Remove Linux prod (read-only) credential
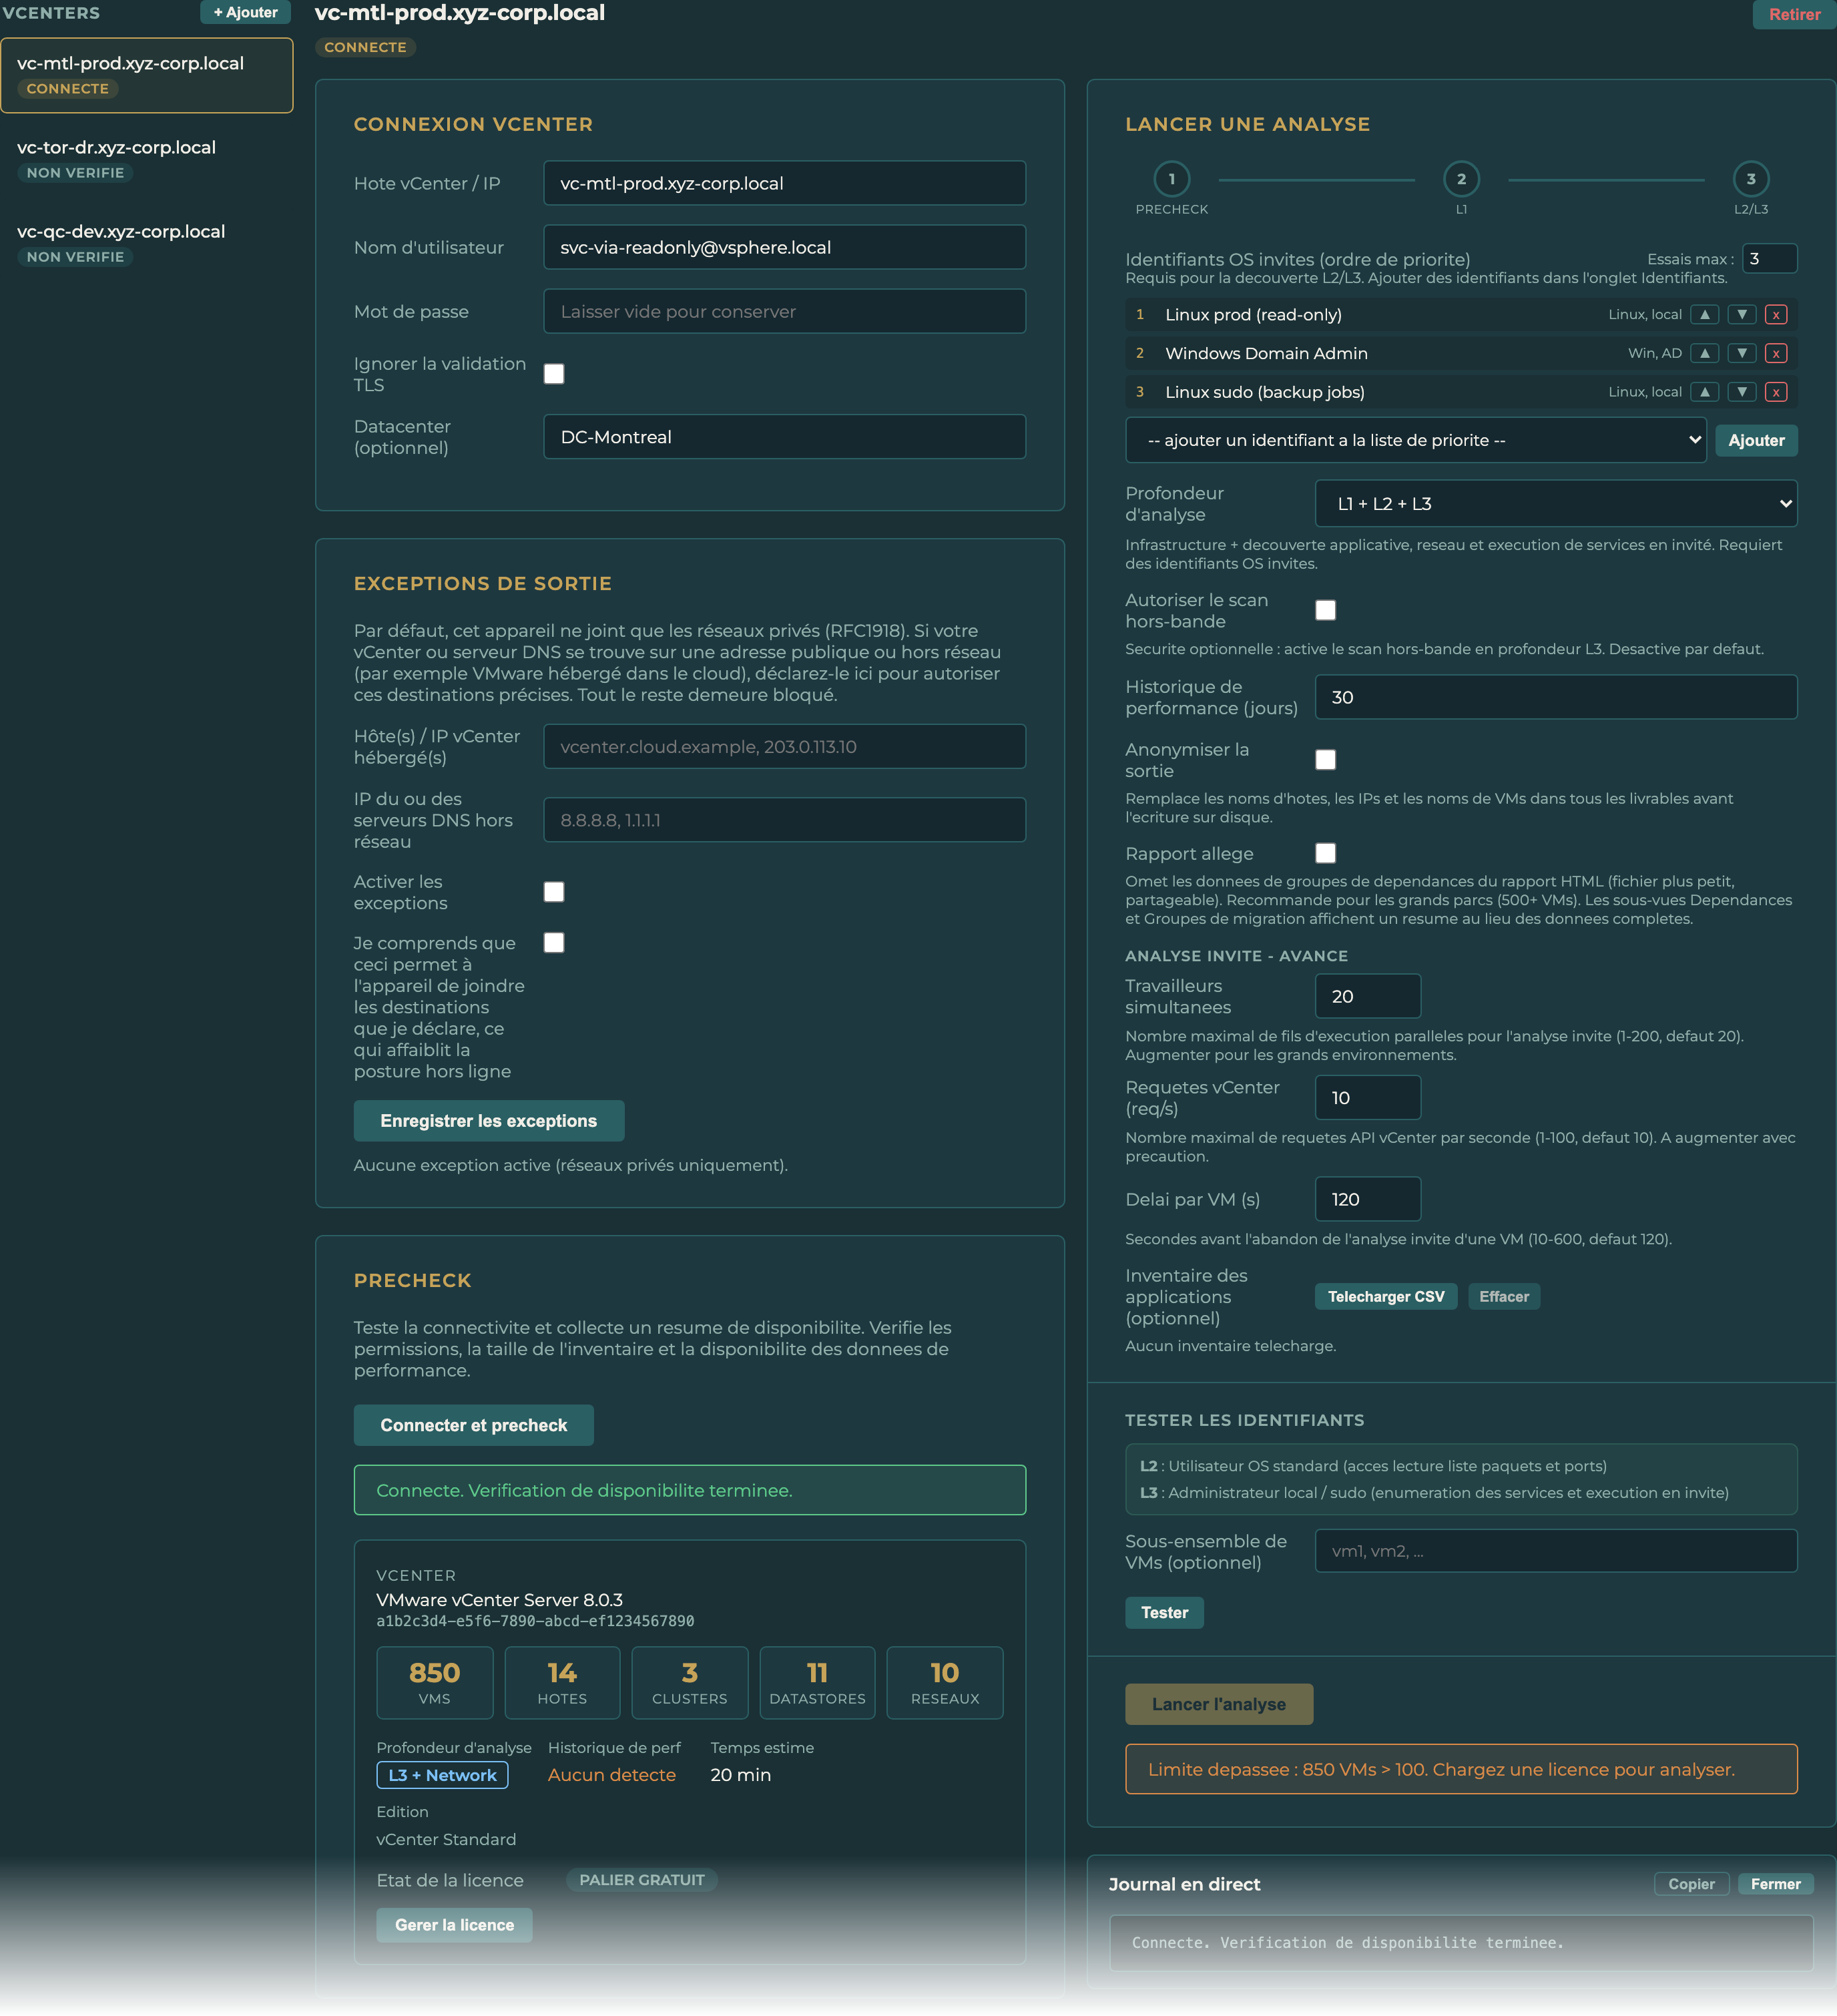This screenshot has height=2016, width=1837. [x=1776, y=314]
